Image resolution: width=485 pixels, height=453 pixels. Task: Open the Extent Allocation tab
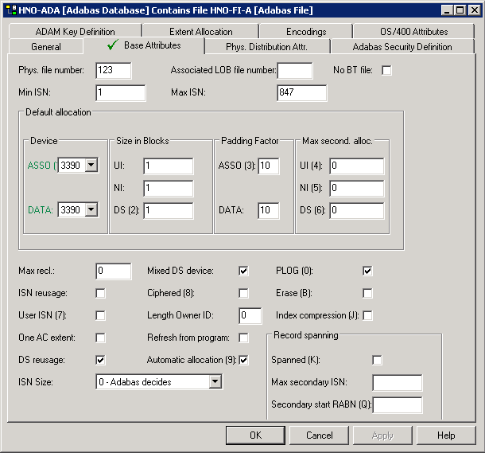click(x=201, y=32)
